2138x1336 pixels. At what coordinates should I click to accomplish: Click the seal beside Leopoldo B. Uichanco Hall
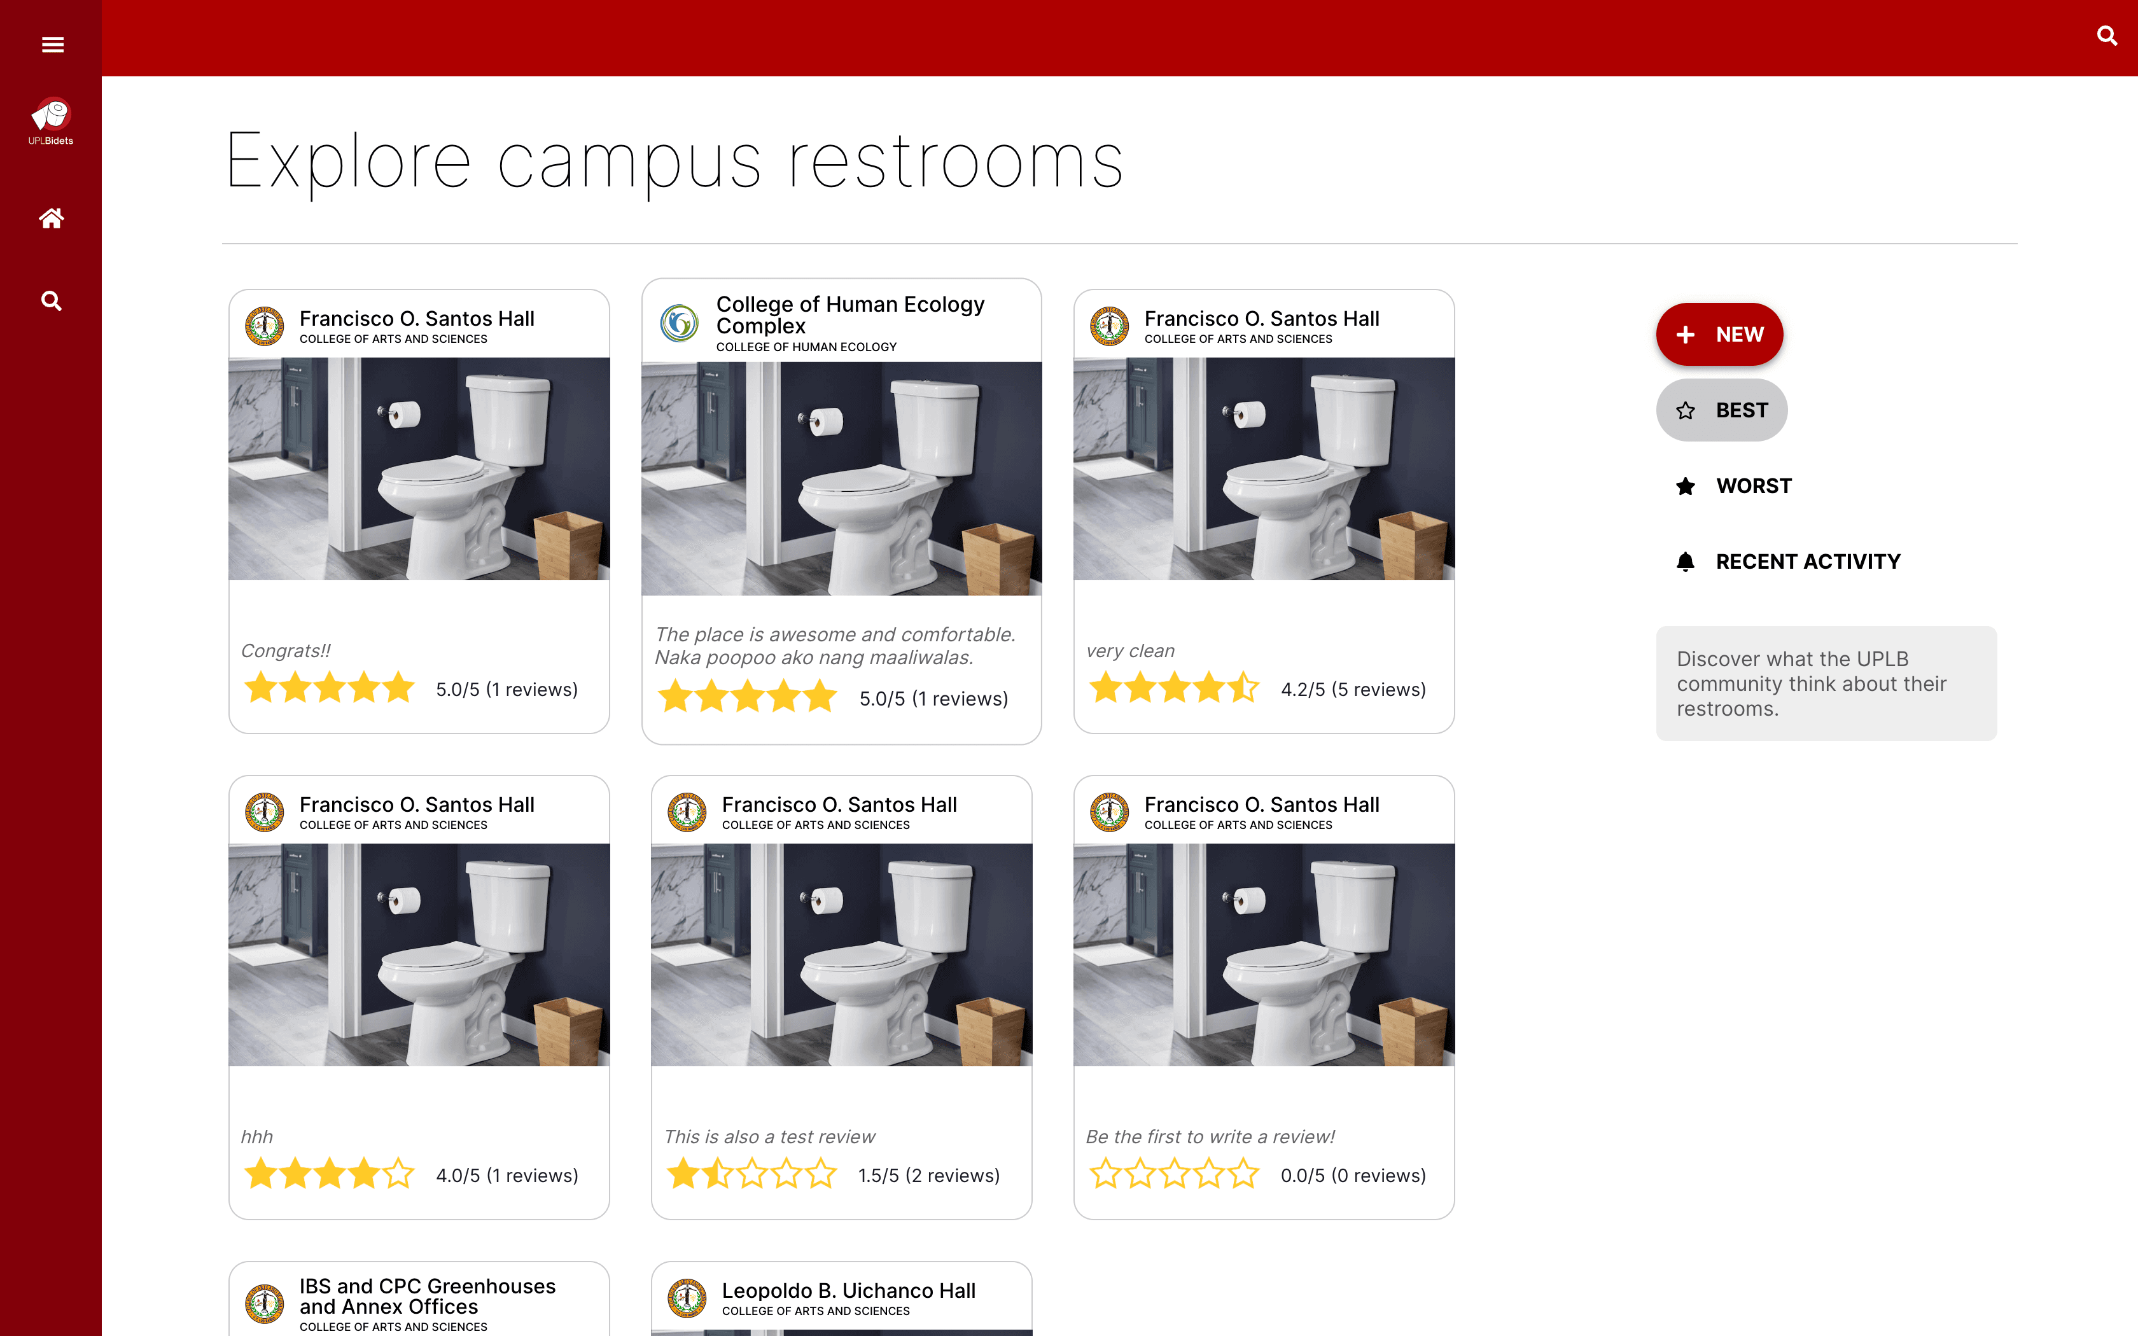[687, 1298]
